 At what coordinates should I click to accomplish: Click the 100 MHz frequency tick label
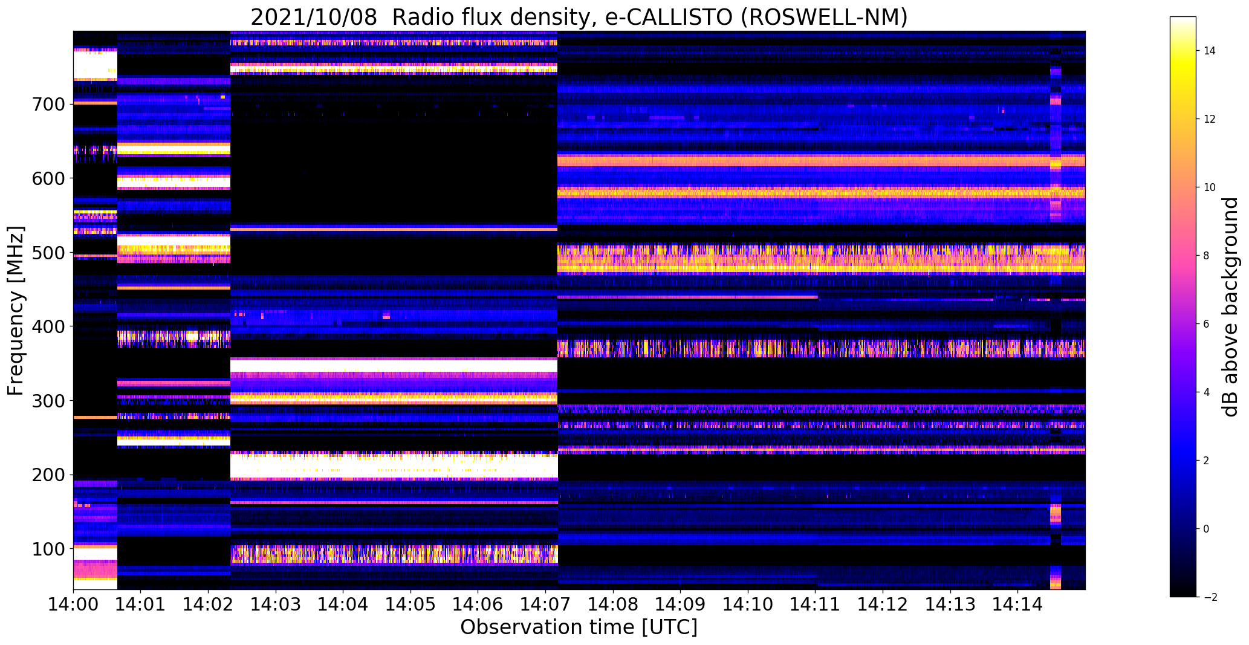pyautogui.click(x=47, y=549)
